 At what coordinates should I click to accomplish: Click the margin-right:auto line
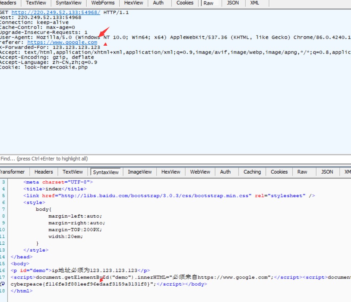click(77, 223)
